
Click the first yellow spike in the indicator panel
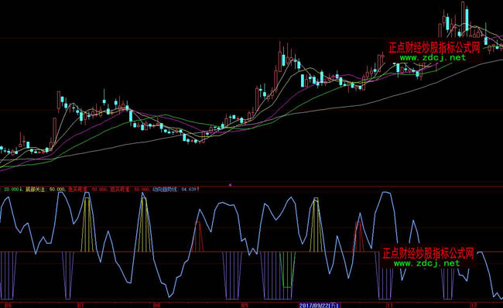[87, 224]
